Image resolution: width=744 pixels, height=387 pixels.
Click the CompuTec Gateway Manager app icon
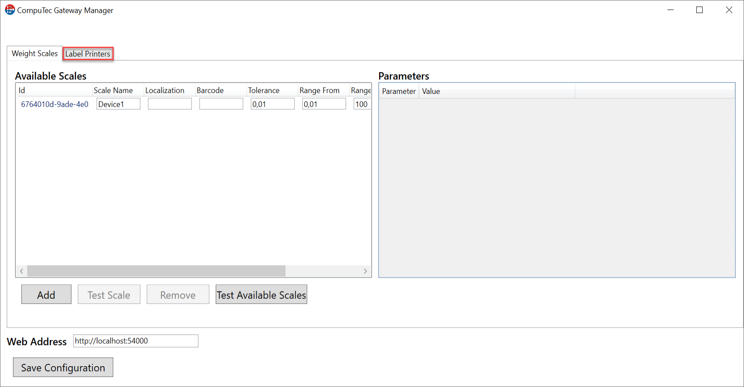(x=10, y=10)
